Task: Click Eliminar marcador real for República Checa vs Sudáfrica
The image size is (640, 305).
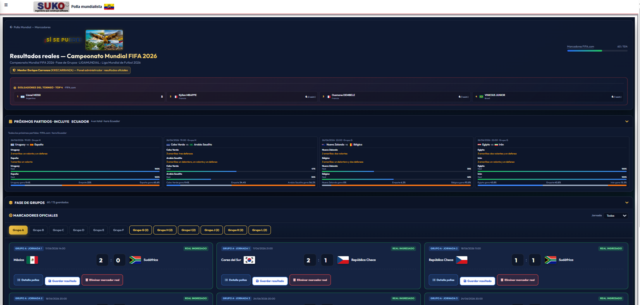Action: 518,280
